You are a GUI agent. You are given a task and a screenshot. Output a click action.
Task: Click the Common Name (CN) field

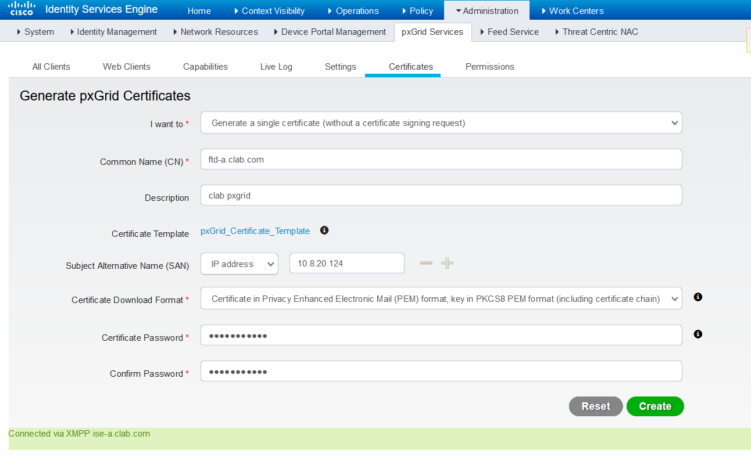click(441, 159)
